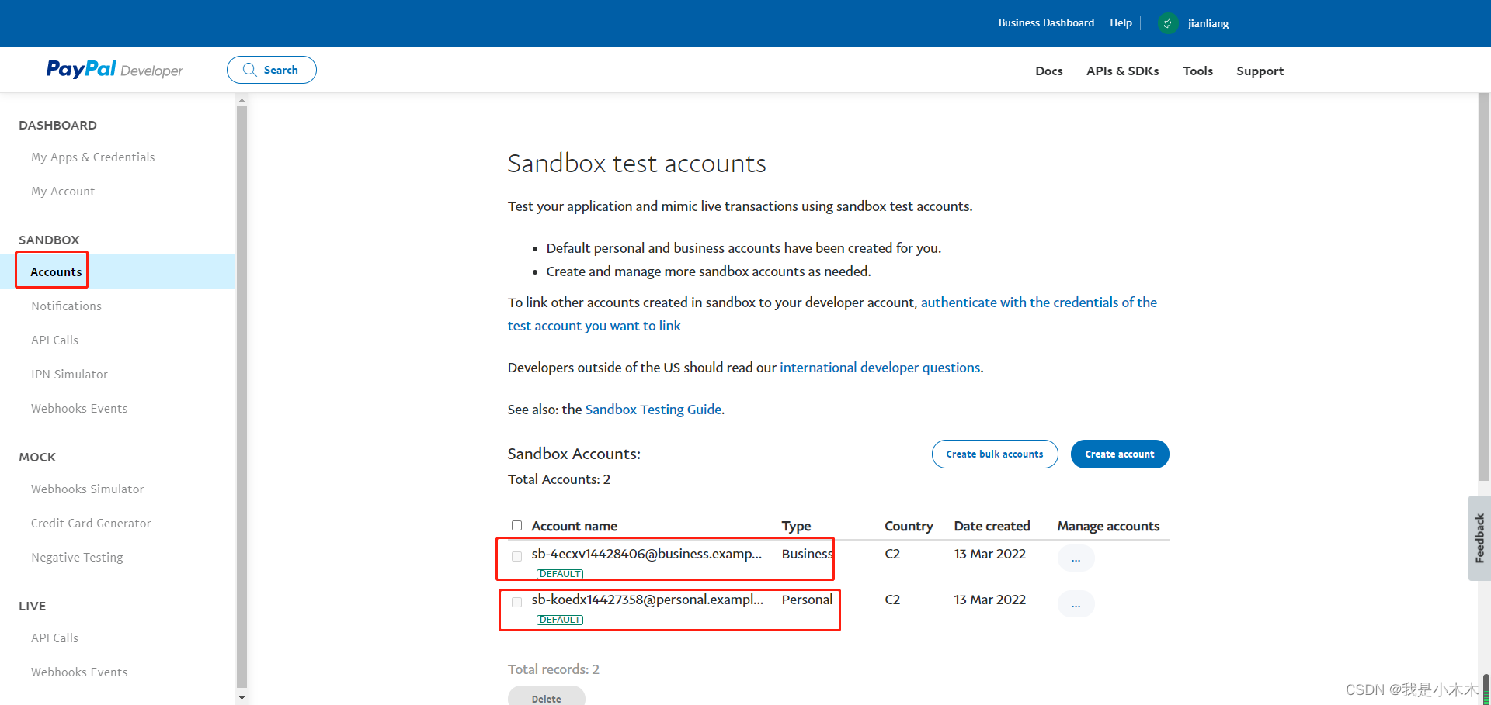Click sb-4ecxv14428406@business account name

(x=646, y=554)
